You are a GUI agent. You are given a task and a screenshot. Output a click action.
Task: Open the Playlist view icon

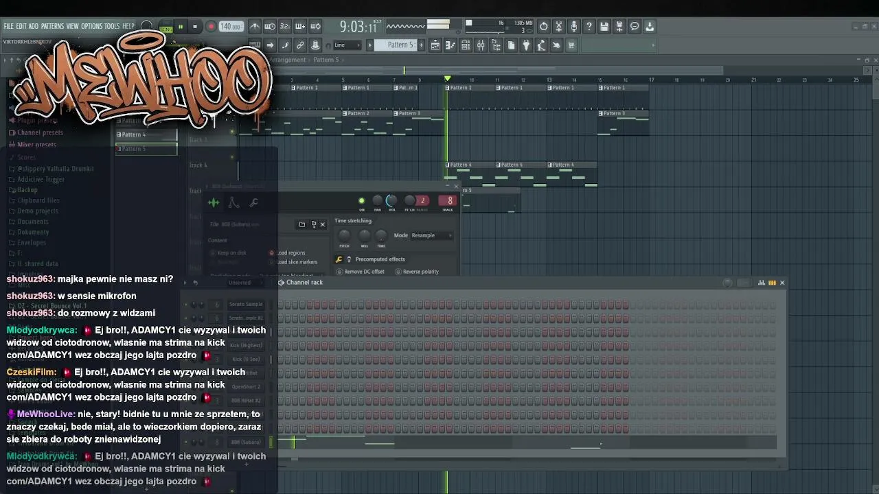(435, 45)
